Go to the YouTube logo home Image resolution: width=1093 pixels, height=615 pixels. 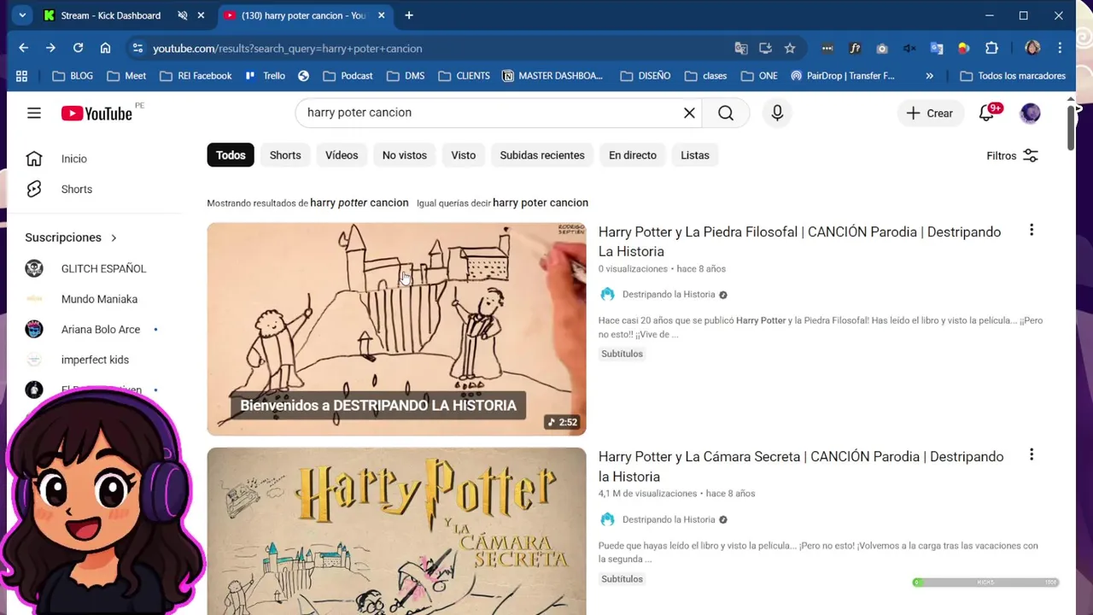pyautogui.click(x=96, y=113)
